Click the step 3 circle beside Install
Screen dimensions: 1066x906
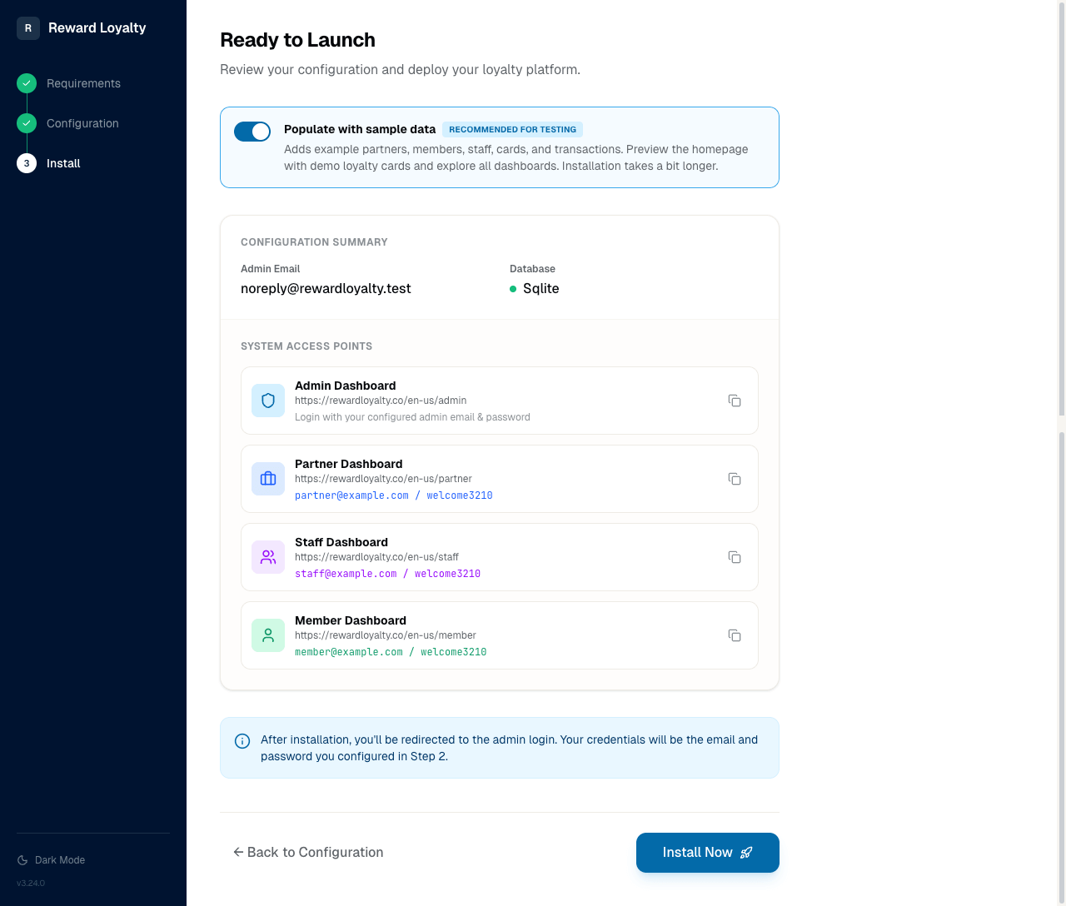click(x=26, y=163)
